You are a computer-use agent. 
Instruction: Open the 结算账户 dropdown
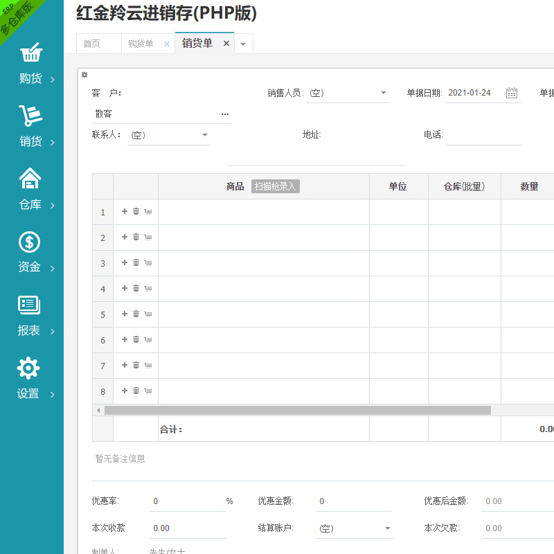click(x=388, y=528)
